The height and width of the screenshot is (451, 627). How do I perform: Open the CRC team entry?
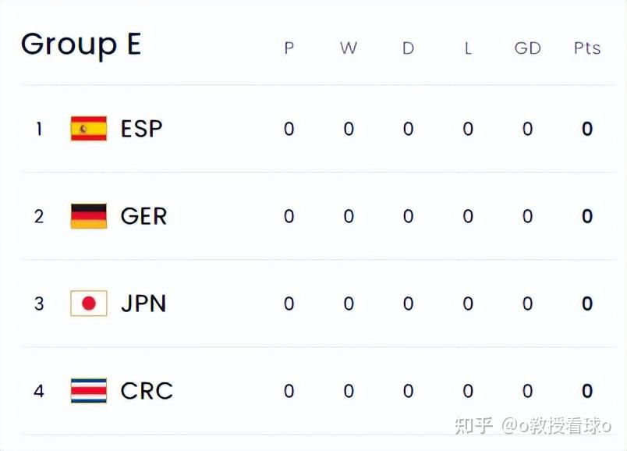pos(147,390)
